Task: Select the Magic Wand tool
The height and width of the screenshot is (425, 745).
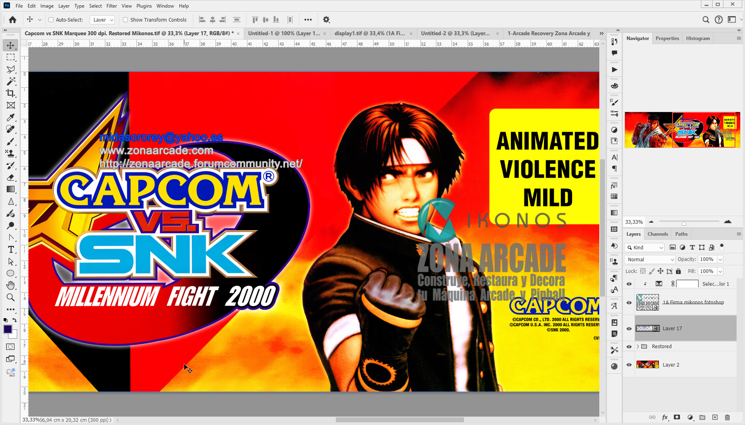Action: (x=11, y=81)
